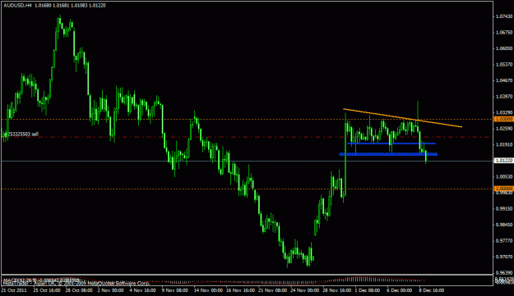Click the current price tag 1.01220

504,161
